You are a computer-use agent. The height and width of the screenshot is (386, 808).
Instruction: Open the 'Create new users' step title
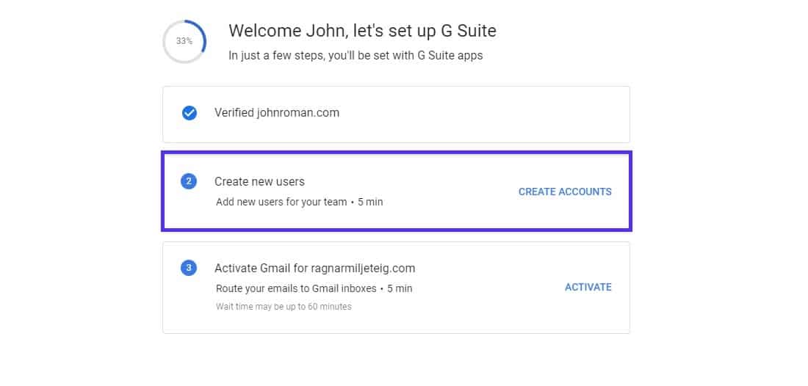[259, 181]
